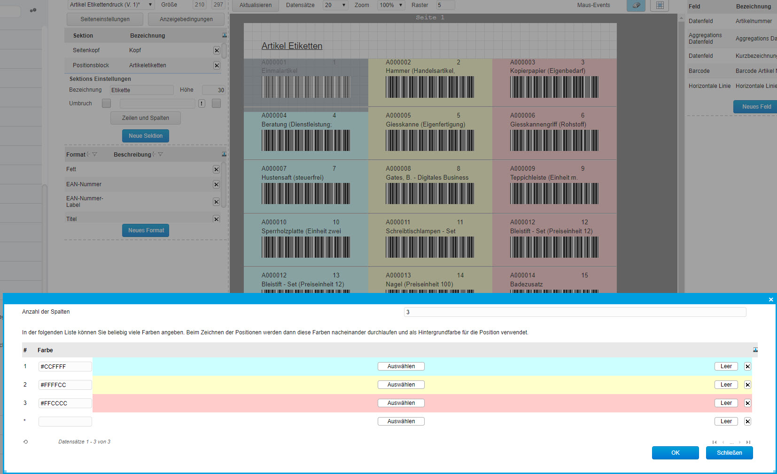Delete the Seitenkopf section with X icon
This screenshot has height=474, width=777.
[217, 50]
